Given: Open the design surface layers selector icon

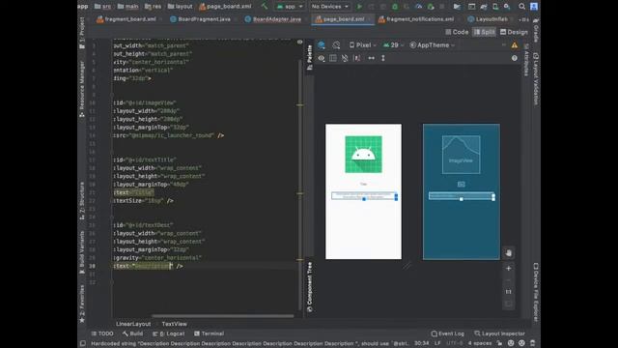Looking at the screenshot, I should [x=322, y=45].
